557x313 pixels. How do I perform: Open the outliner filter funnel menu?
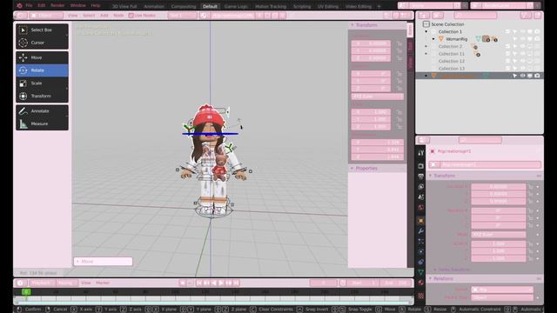[526, 16]
